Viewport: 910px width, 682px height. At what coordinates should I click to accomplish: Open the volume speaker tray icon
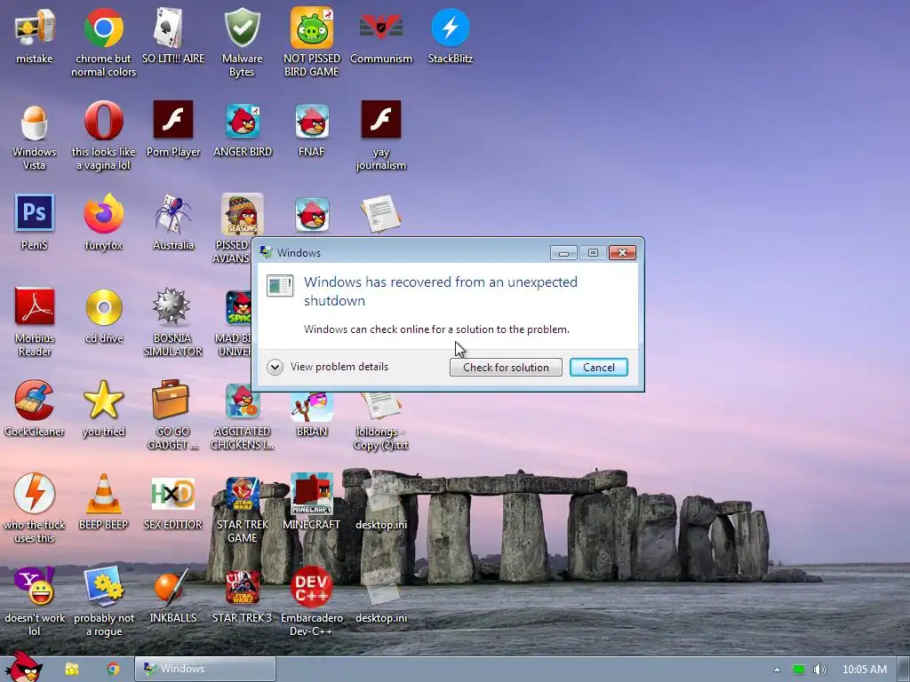coord(819,670)
